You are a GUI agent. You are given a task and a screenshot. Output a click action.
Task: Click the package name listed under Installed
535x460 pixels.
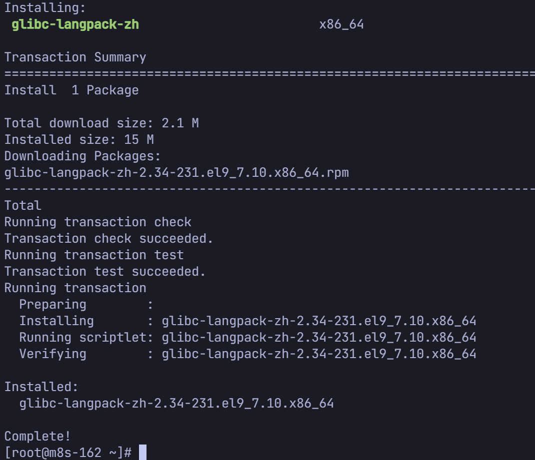click(x=176, y=403)
